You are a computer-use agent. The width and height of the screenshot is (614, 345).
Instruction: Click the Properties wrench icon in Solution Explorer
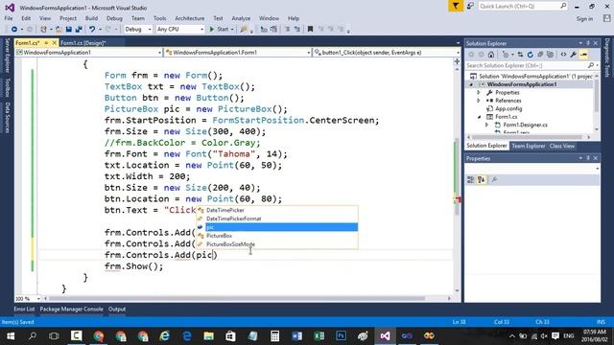(573, 55)
